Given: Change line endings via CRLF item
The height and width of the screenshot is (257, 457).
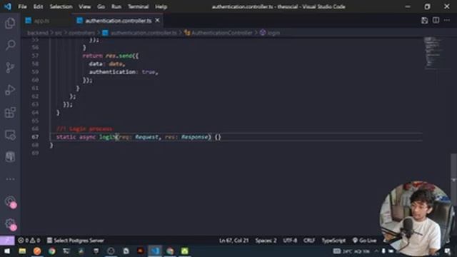Looking at the screenshot, I should tap(309, 241).
